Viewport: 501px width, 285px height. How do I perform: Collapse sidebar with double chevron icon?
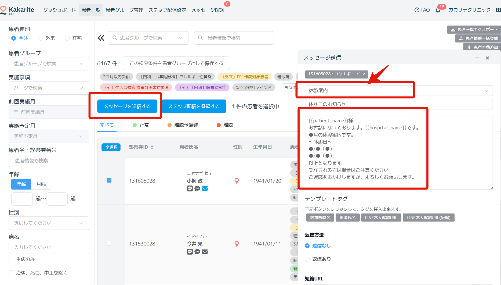(x=101, y=38)
